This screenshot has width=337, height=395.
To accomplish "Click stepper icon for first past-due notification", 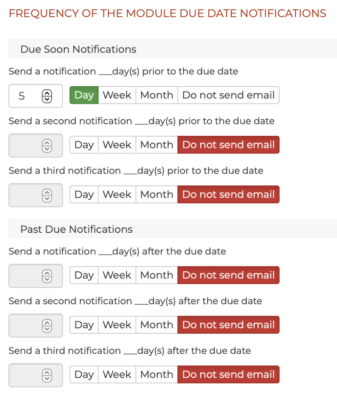I will [47, 276].
